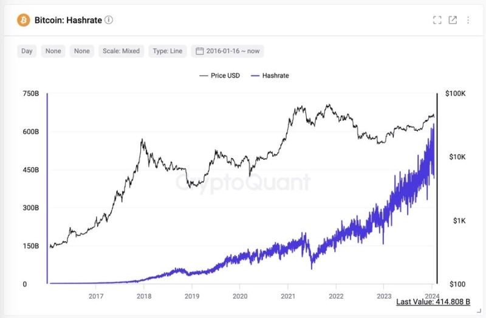The width and height of the screenshot is (486, 318).
Task: Click the $100K price axis label
Action: 455,94
